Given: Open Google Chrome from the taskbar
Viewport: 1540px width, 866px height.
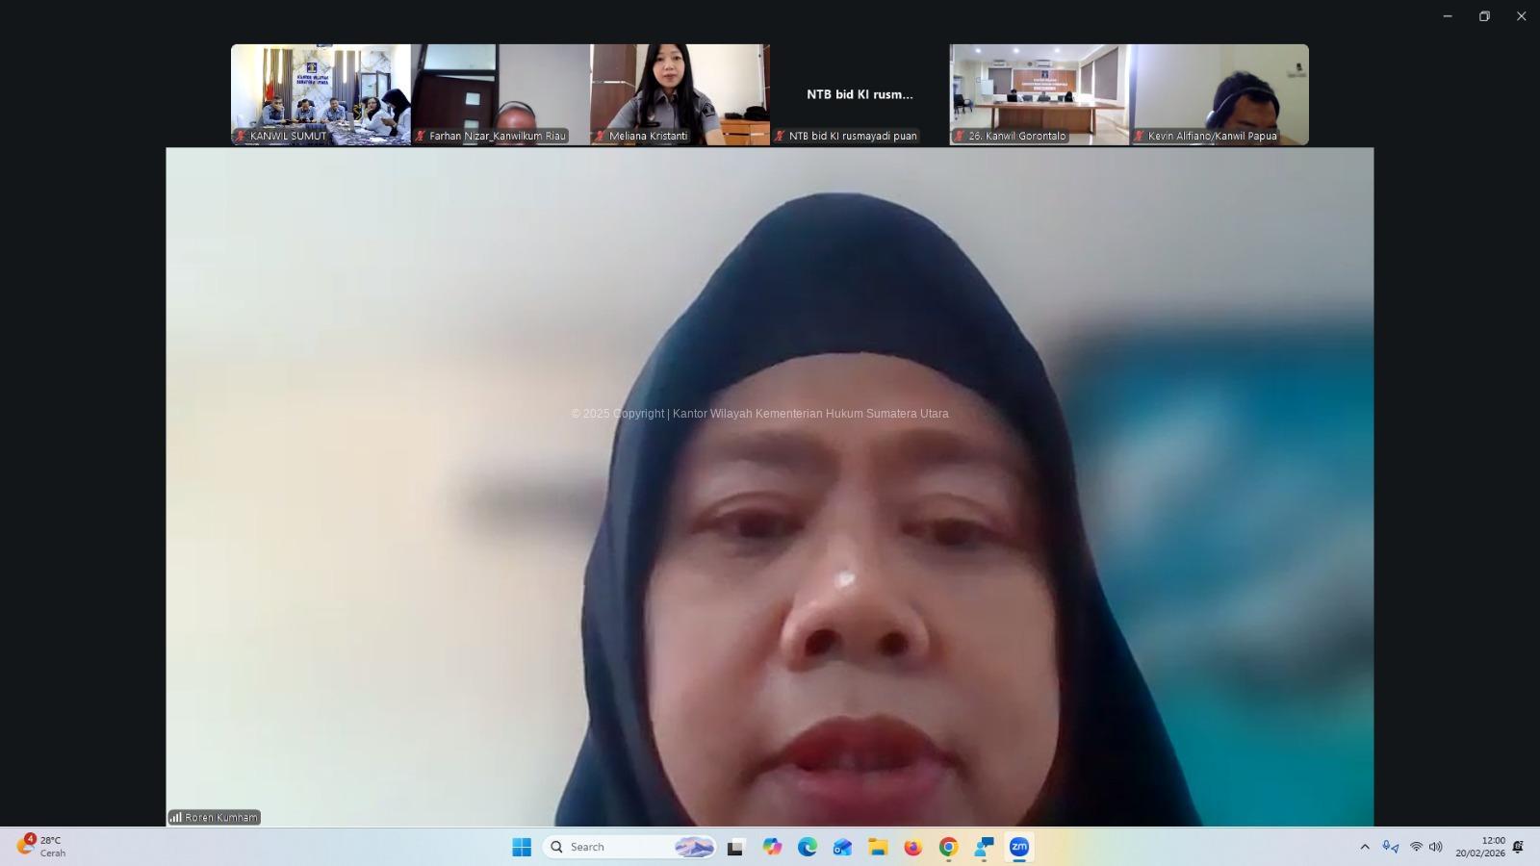Looking at the screenshot, I should pos(948,847).
